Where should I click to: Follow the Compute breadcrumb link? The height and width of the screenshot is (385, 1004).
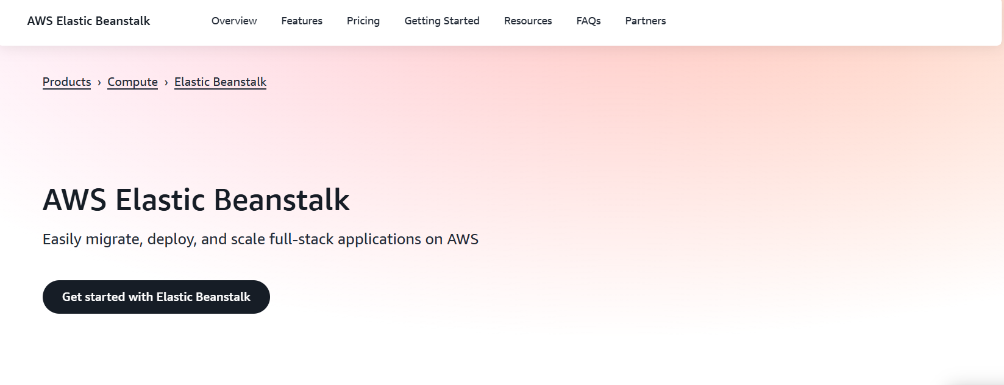133,82
